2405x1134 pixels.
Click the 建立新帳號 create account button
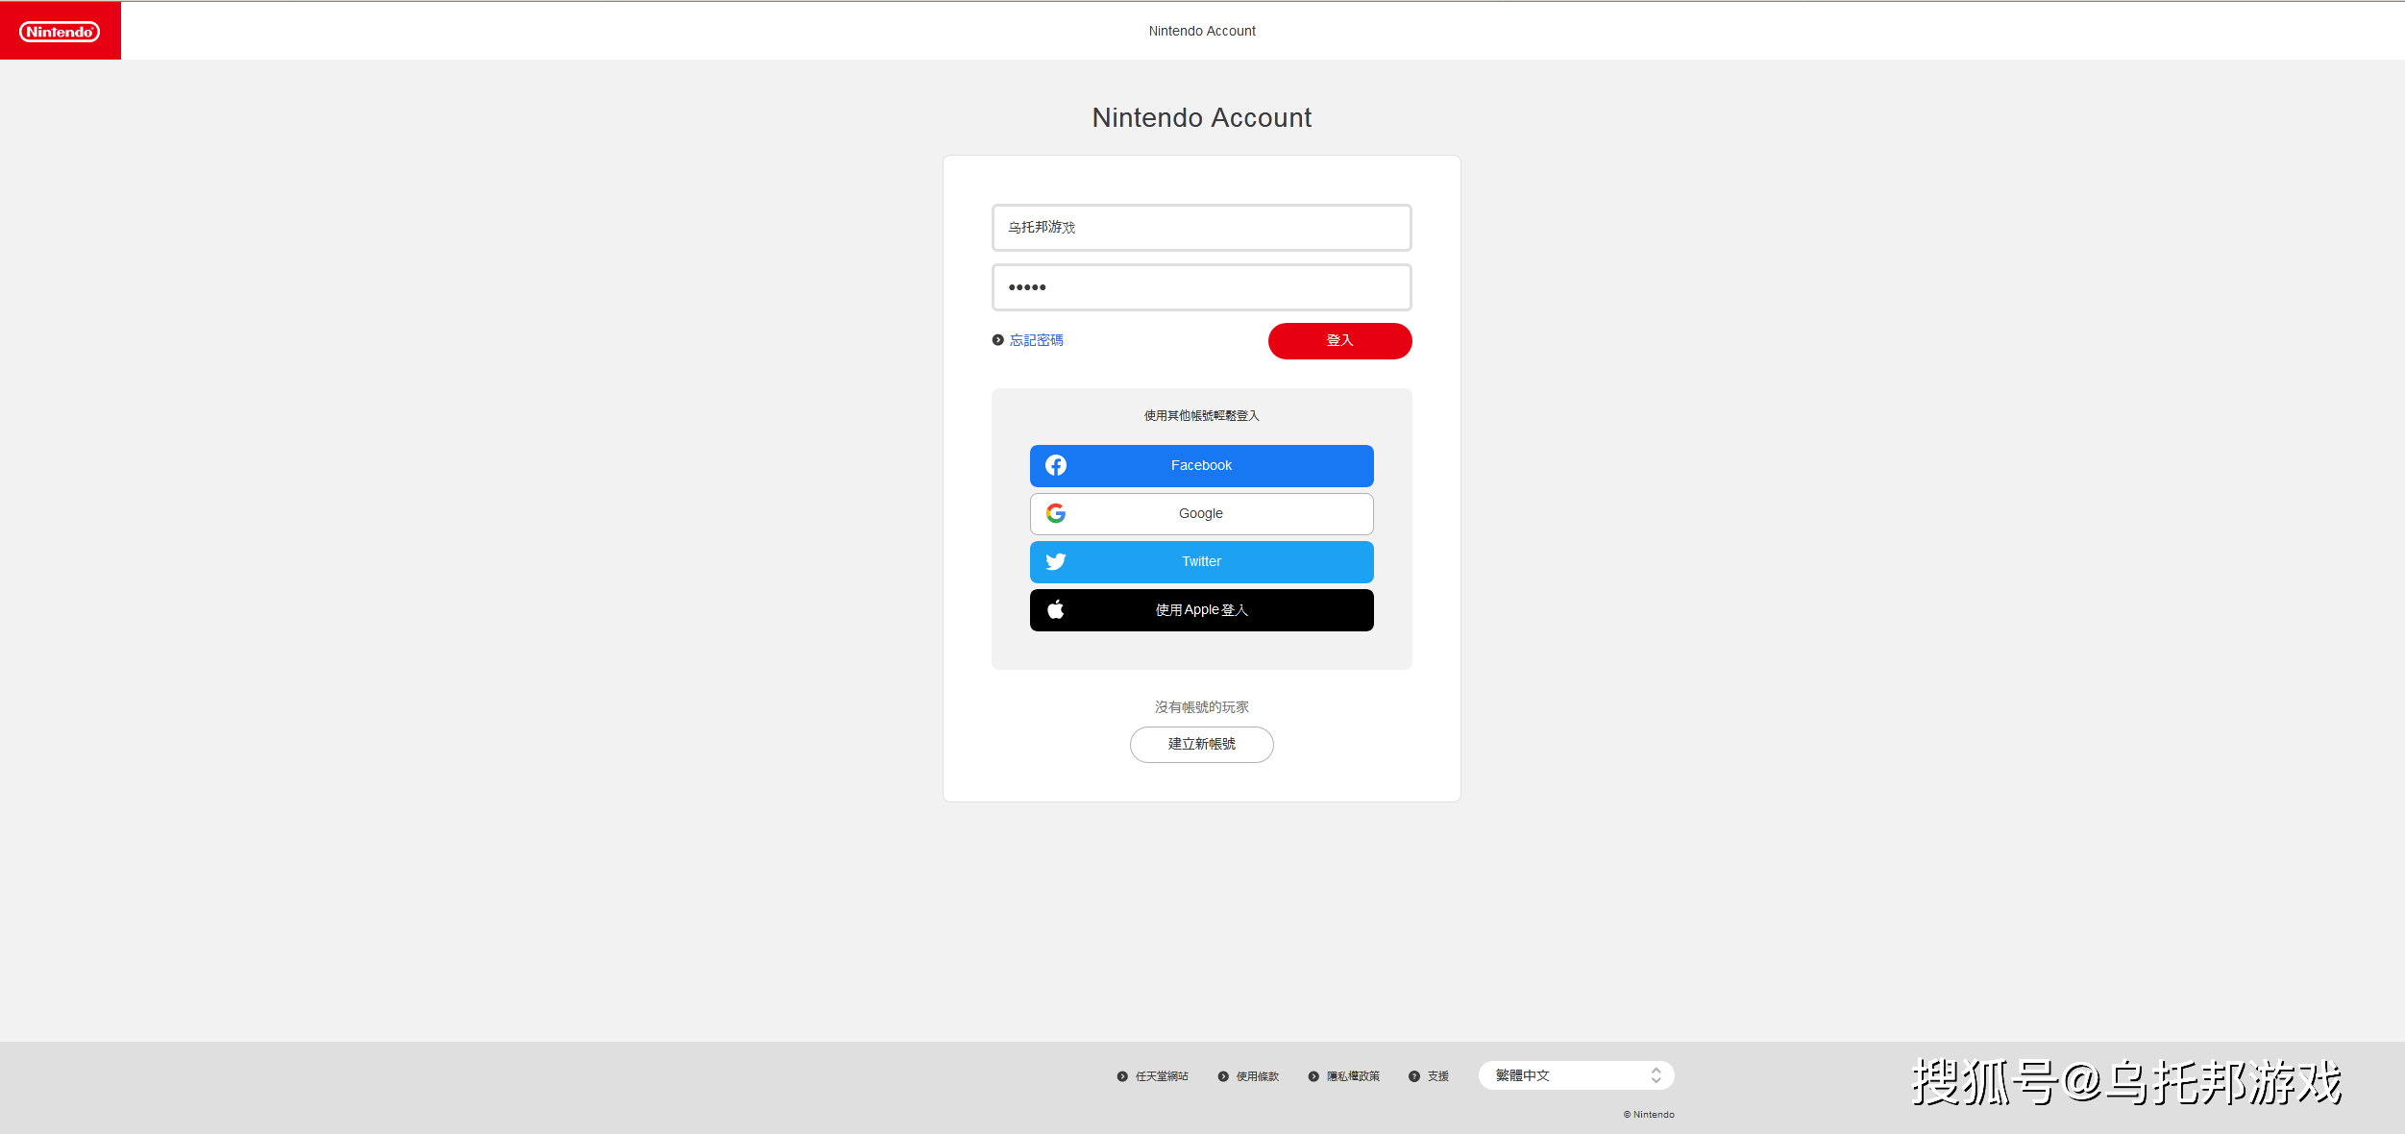tap(1201, 744)
